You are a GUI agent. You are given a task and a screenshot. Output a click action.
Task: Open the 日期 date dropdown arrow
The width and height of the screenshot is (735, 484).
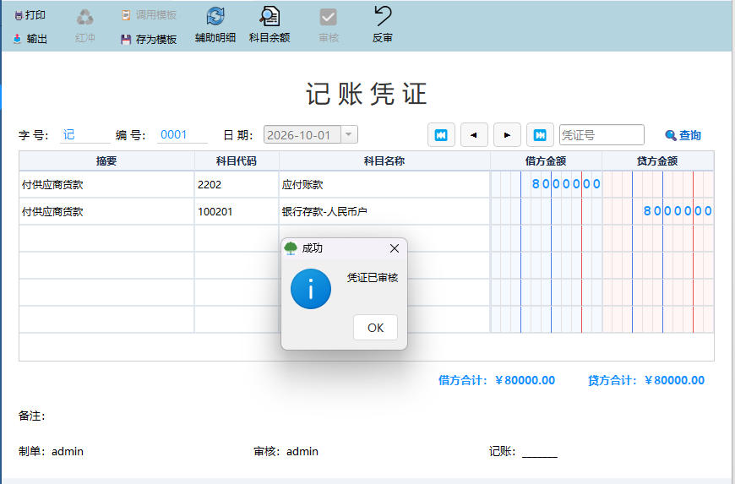coord(349,134)
